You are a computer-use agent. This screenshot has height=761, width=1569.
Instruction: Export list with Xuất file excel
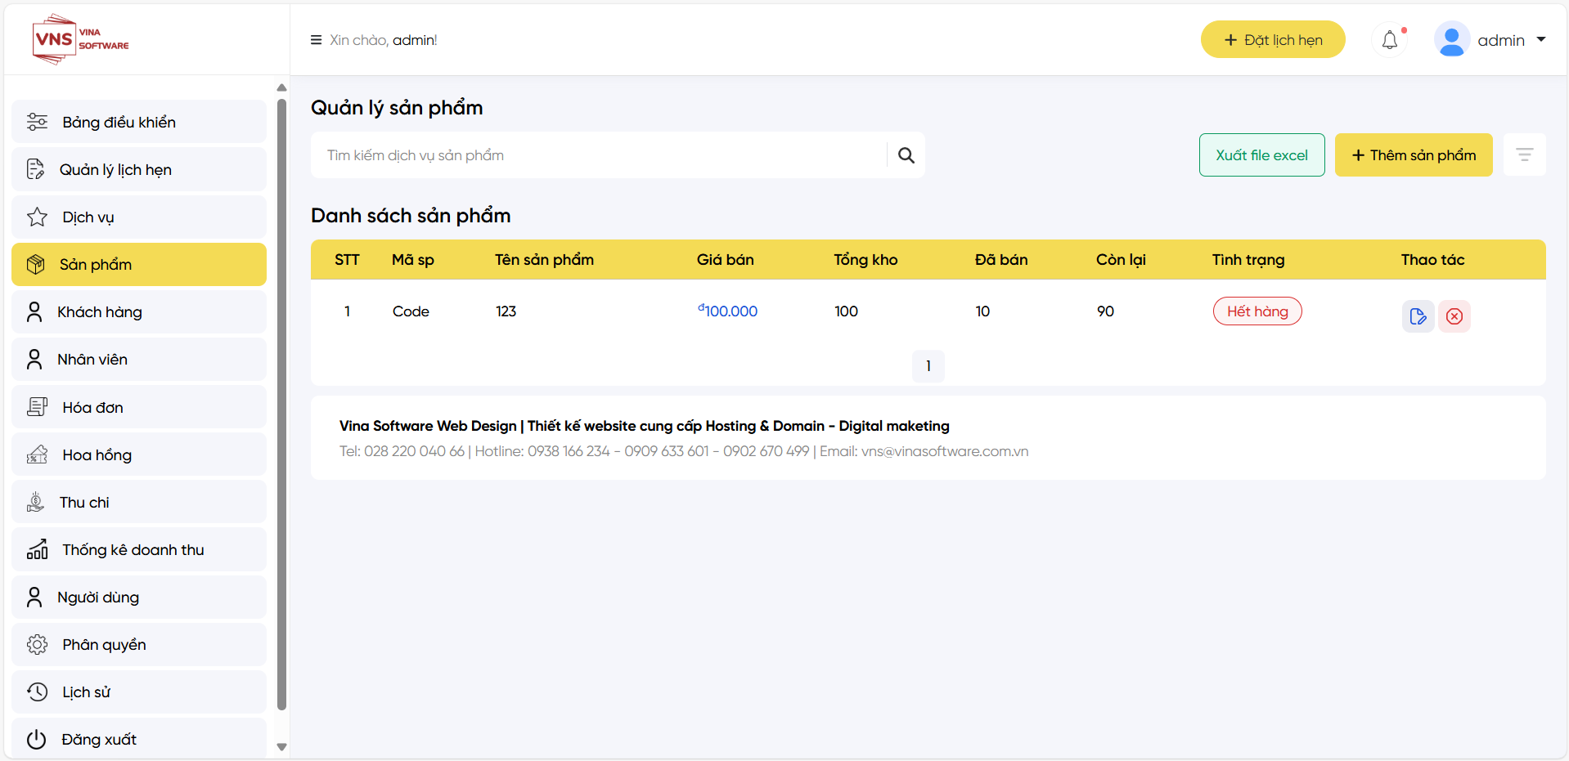[x=1262, y=154]
